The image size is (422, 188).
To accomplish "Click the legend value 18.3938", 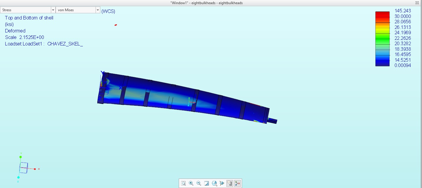I will (403, 49).
